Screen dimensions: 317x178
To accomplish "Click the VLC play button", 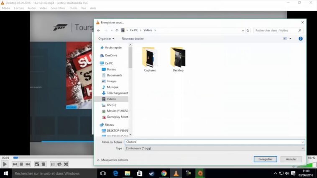I will tap(5, 164).
